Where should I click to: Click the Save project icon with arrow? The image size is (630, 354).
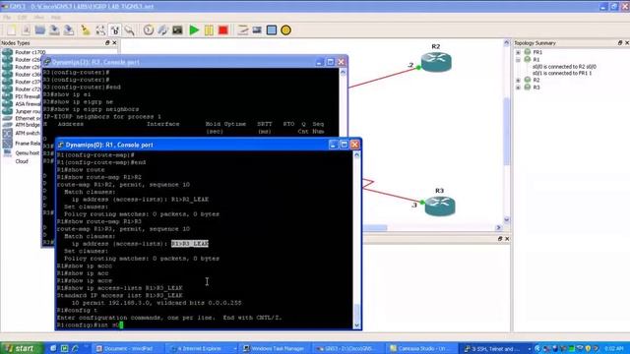click(54, 30)
